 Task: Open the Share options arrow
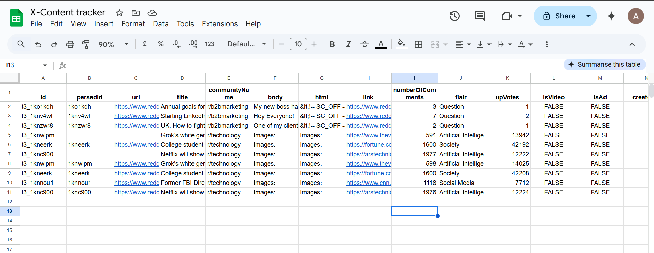click(588, 16)
